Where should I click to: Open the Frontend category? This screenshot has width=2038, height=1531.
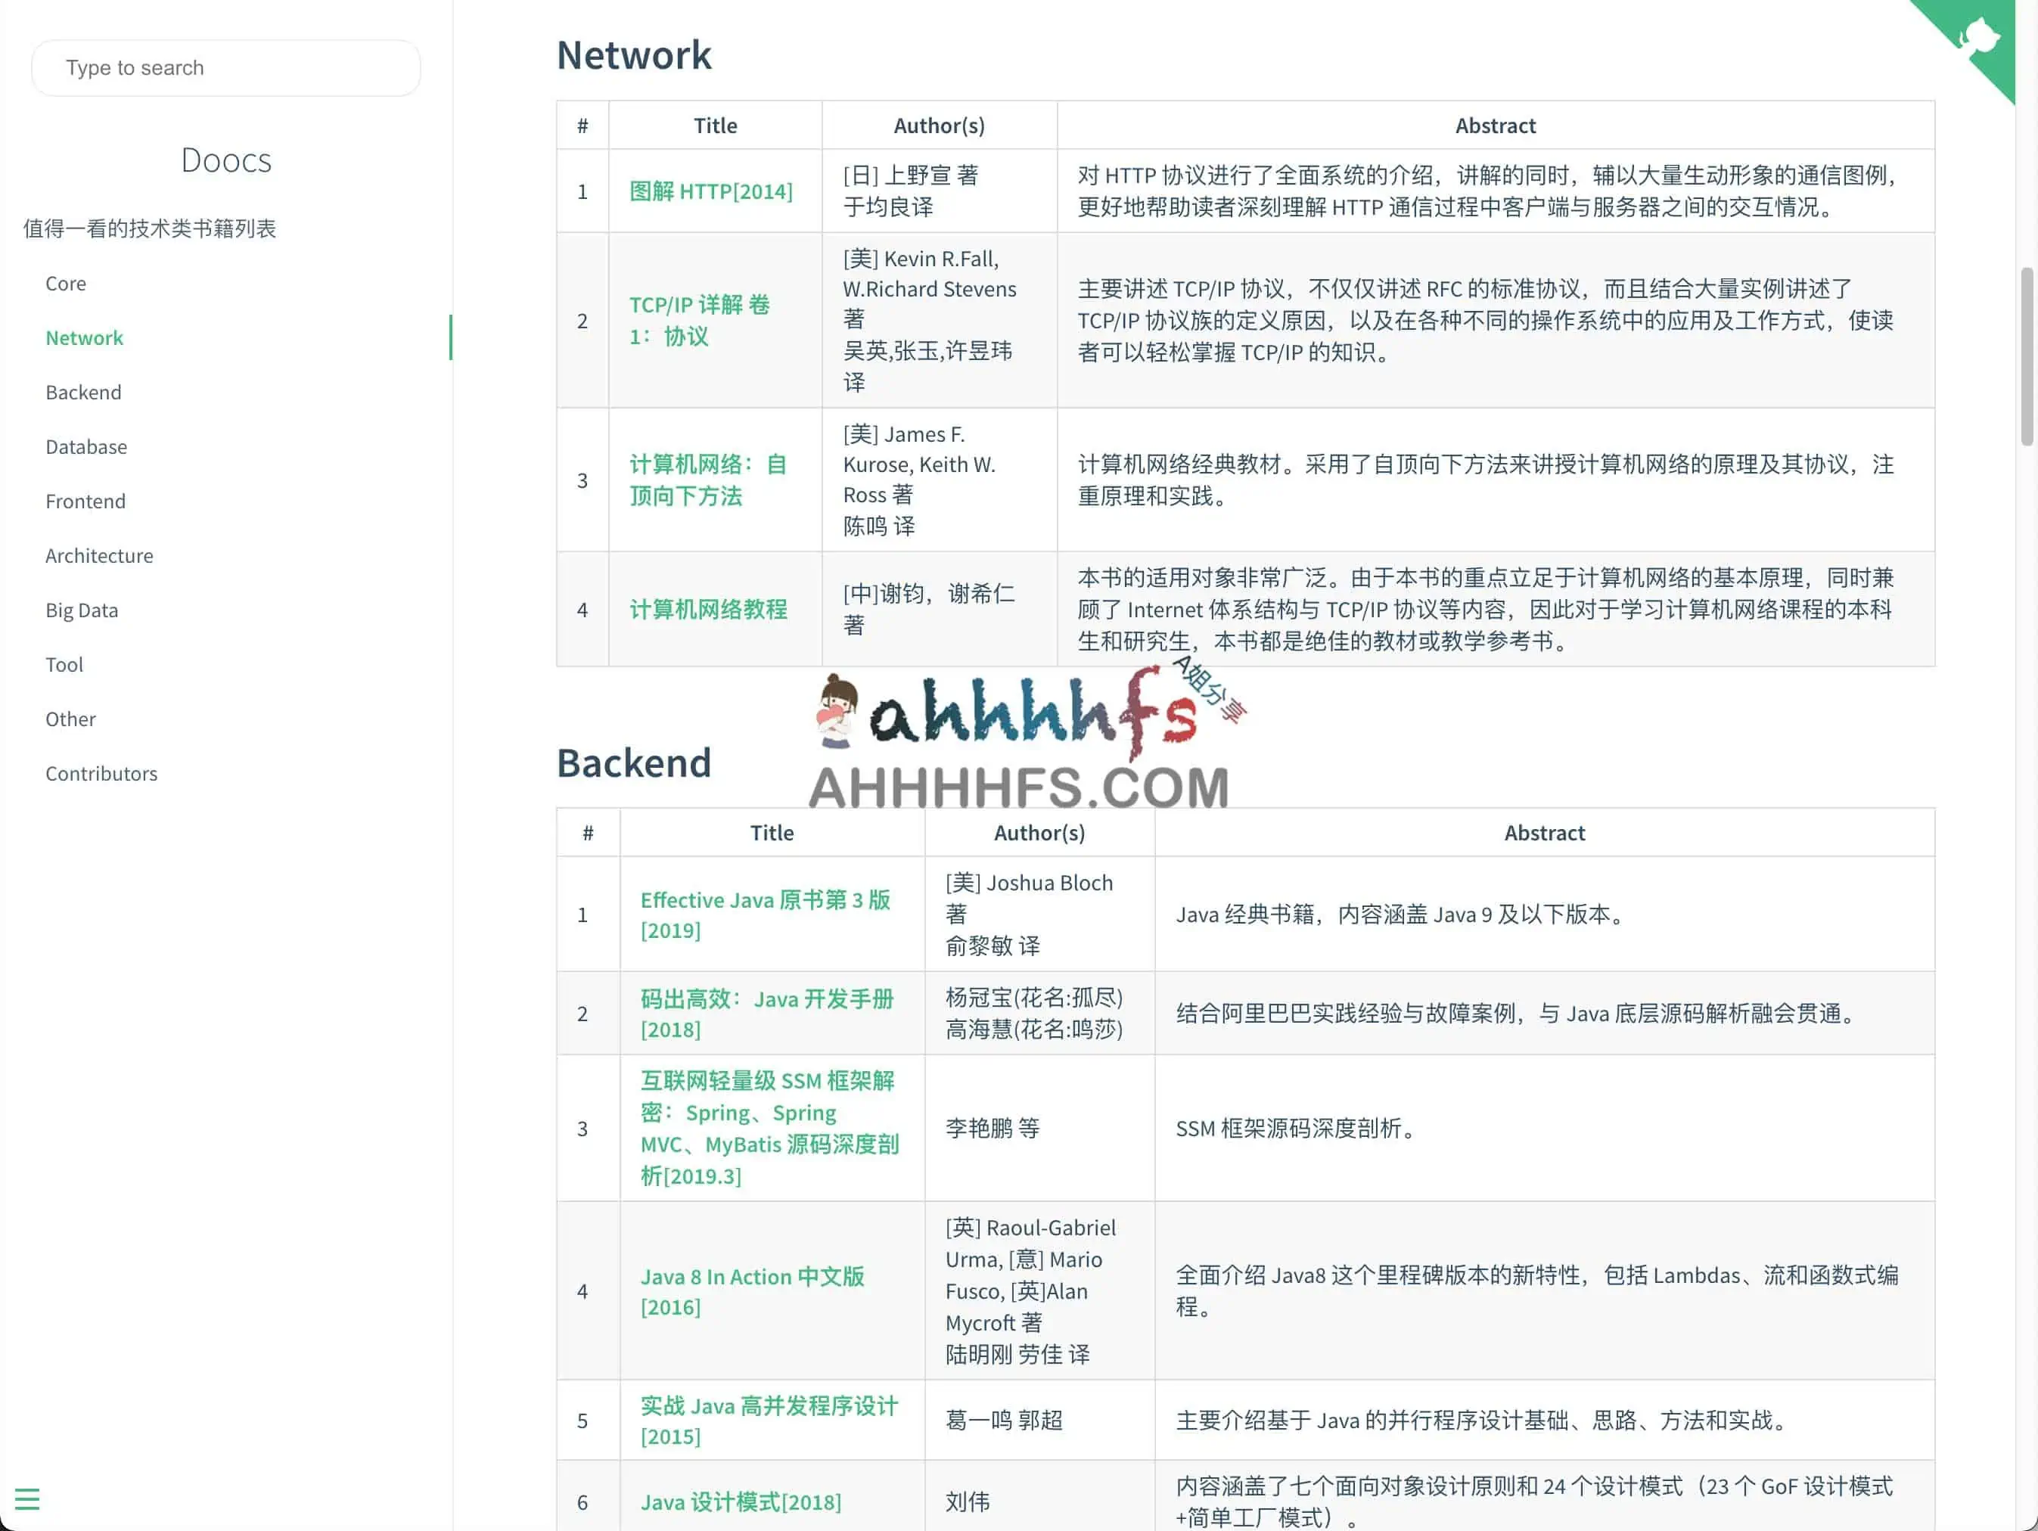[x=85, y=500]
